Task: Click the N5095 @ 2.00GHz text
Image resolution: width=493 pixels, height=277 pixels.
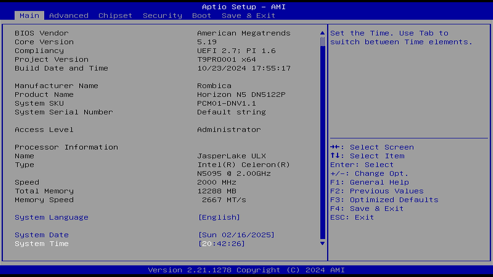Action: (x=234, y=174)
